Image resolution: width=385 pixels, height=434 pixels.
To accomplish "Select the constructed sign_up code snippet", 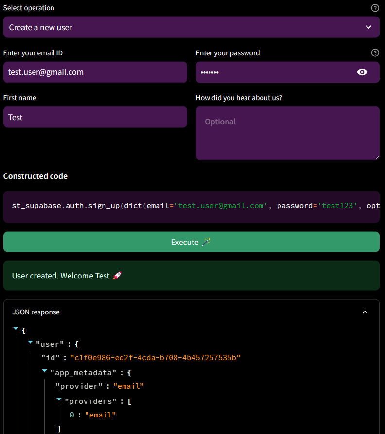I will pyautogui.click(x=192, y=206).
